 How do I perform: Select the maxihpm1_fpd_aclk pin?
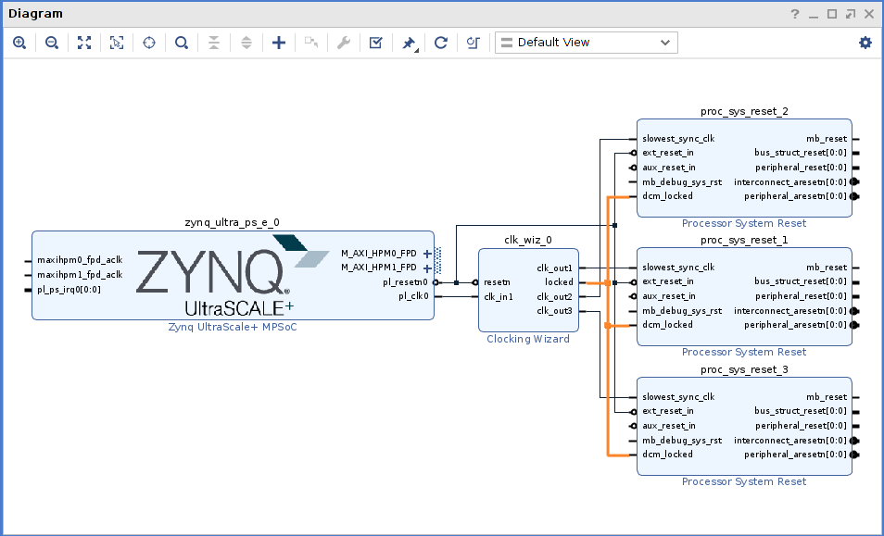(80, 275)
